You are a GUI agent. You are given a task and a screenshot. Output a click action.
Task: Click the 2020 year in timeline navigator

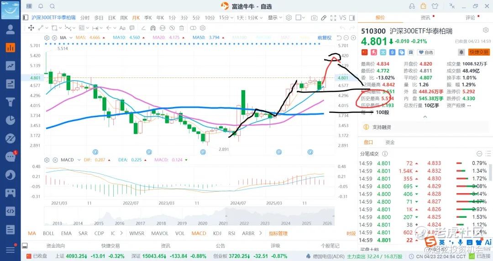(x=203, y=223)
